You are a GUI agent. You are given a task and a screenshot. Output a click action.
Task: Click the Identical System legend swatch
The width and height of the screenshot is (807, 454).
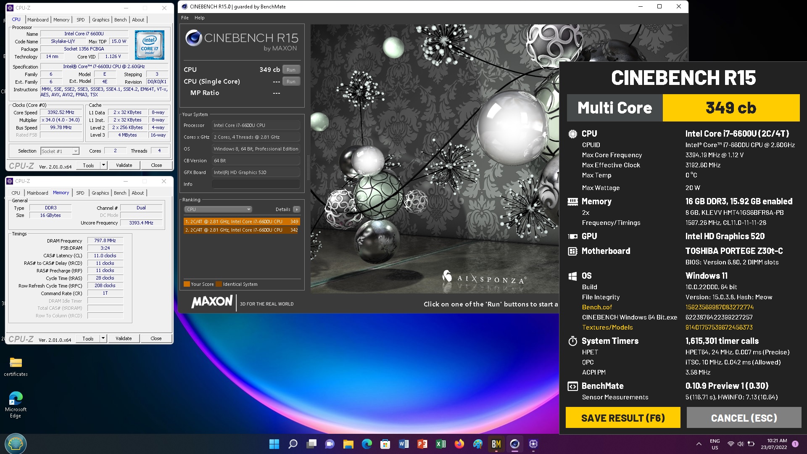click(219, 284)
